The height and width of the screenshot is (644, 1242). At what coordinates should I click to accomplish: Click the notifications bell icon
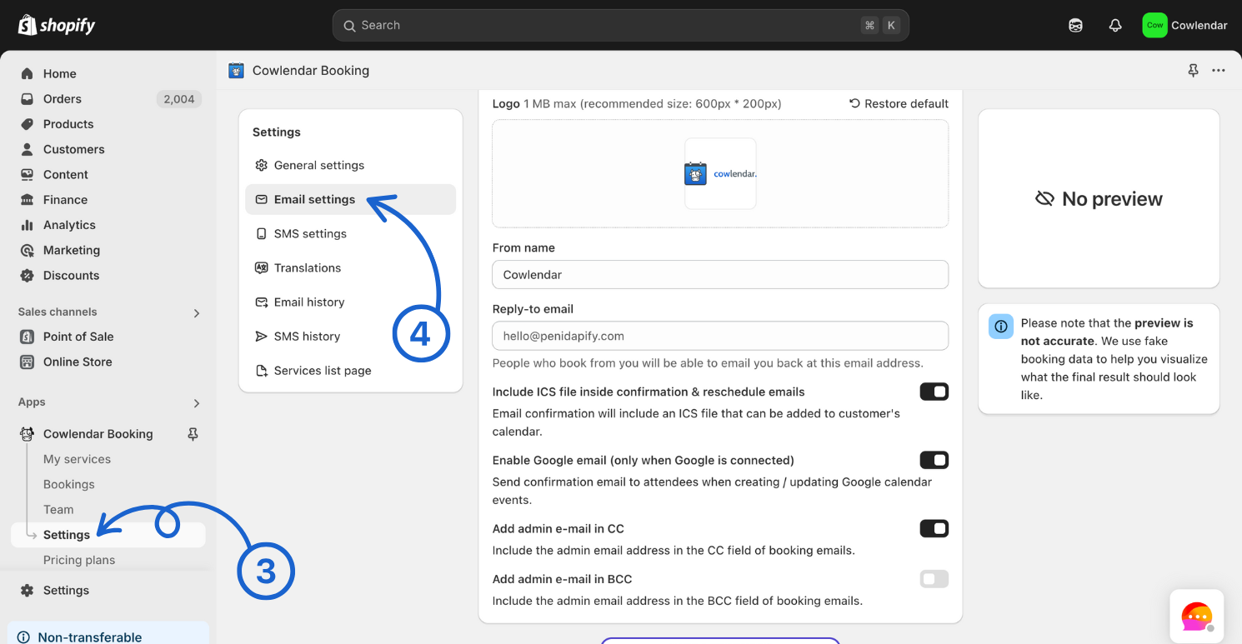pyautogui.click(x=1115, y=25)
